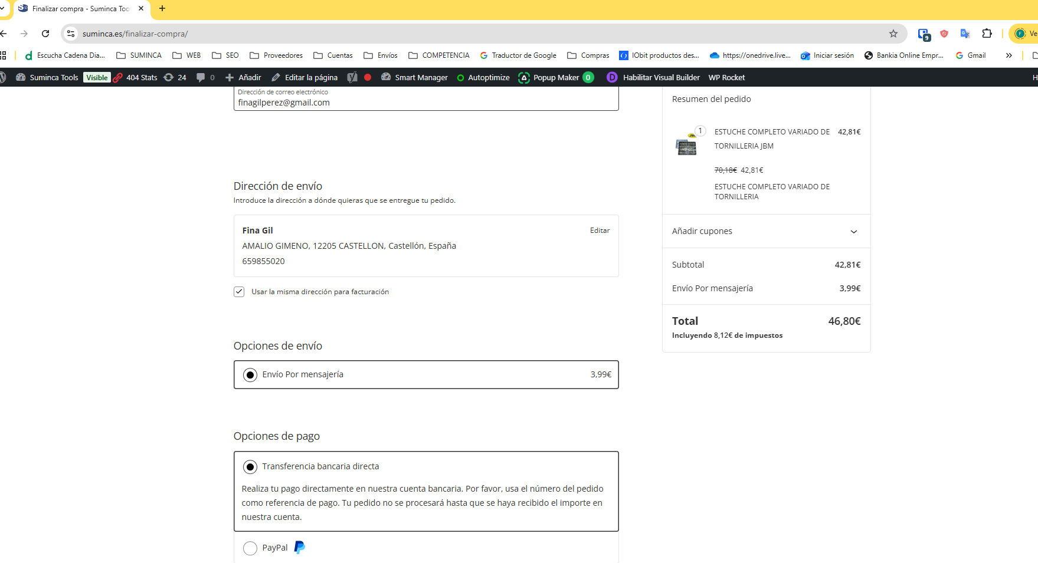Click Editar link on shipping address

tap(600, 231)
